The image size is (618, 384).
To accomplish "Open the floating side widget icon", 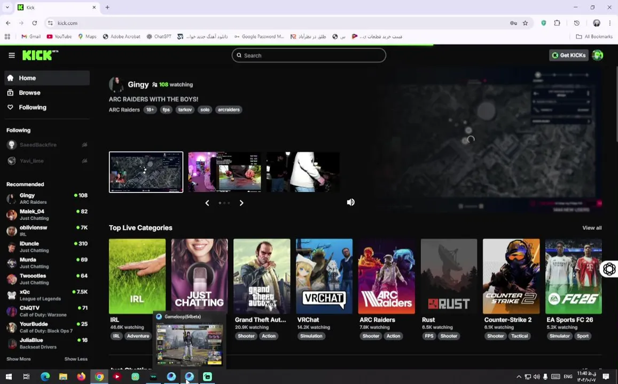I will [609, 269].
